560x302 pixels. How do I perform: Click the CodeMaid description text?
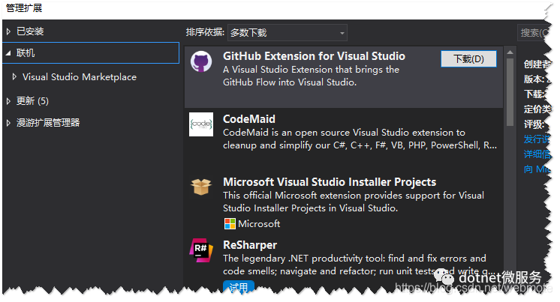tap(360, 139)
